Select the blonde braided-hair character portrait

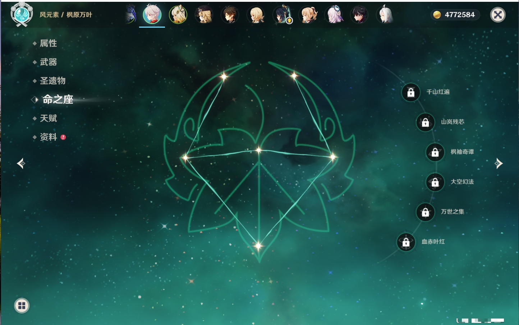(256, 15)
